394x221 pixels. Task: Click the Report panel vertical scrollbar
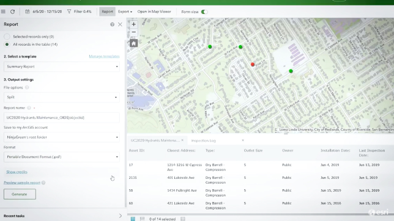click(125, 123)
